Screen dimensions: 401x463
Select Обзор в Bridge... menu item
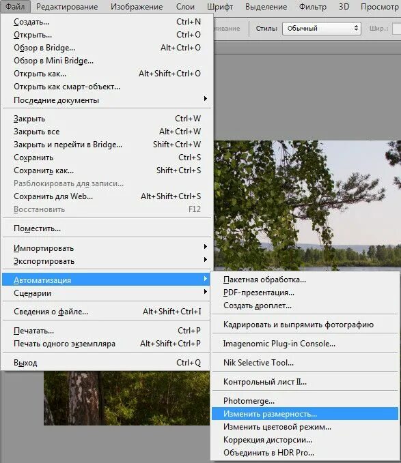(x=107, y=48)
